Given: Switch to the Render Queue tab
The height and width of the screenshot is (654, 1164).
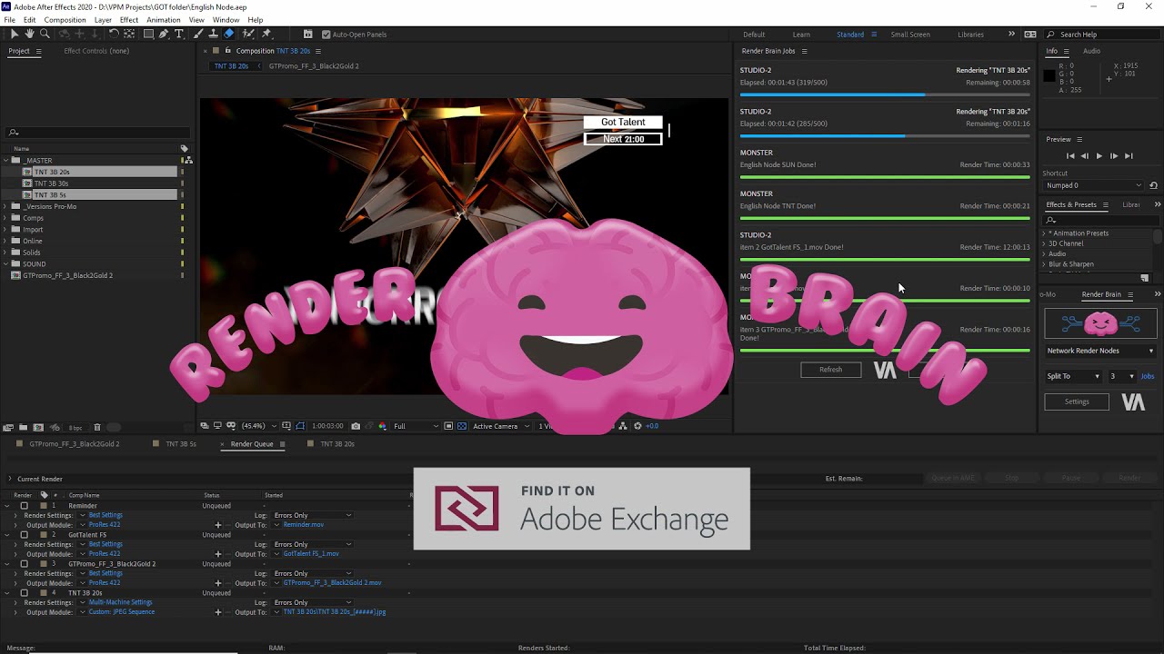Looking at the screenshot, I should (252, 444).
